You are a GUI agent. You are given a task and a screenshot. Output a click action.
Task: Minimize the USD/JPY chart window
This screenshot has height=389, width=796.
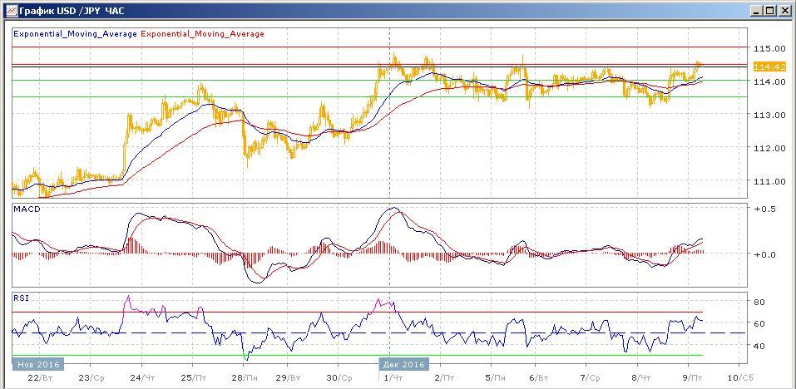[755, 10]
